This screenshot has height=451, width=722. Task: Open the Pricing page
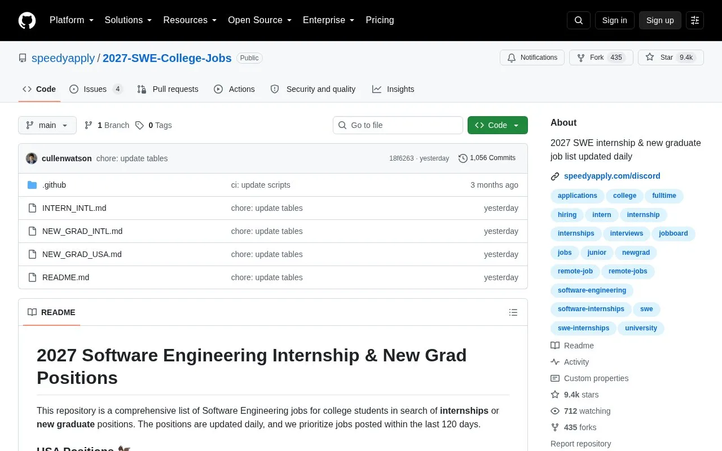[x=380, y=20]
